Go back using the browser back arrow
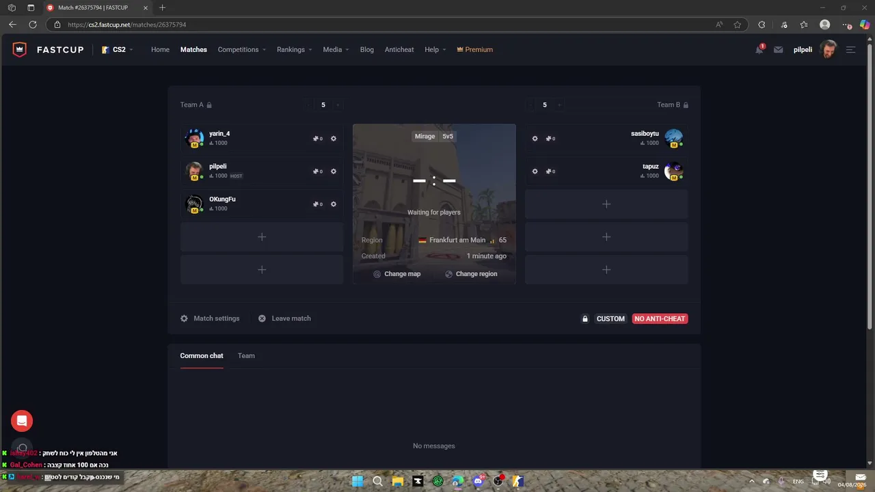Screen dimensions: 875x492 pos(12,25)
